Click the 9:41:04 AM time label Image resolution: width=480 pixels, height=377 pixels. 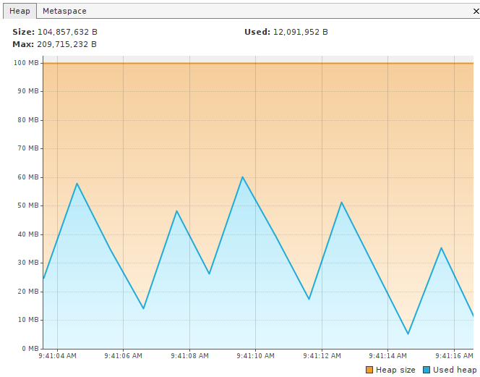tap(58, 356)
